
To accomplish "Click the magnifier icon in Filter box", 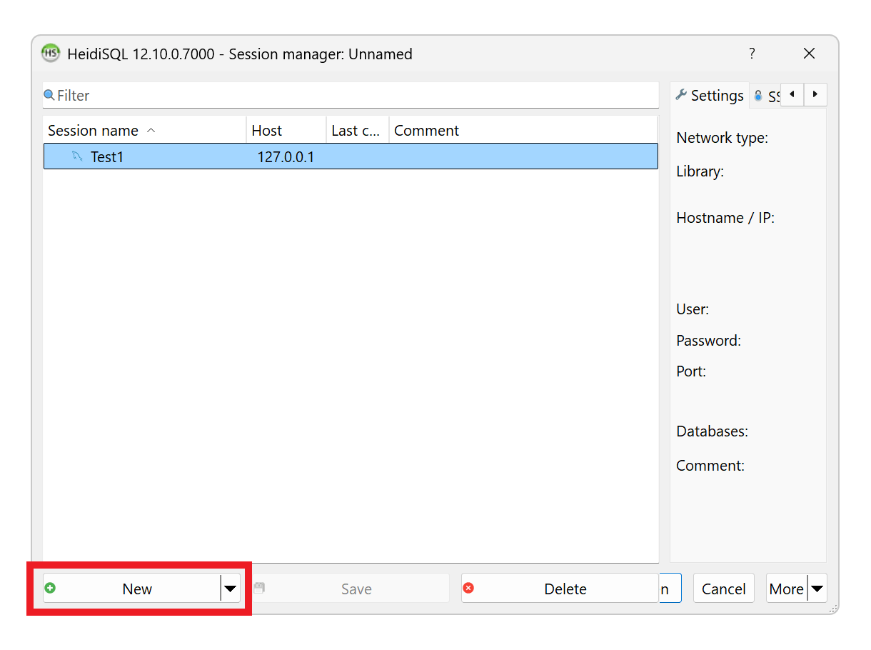I will [49, 95].
